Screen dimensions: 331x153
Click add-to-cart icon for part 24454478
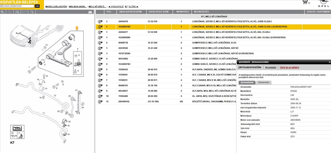100,22
